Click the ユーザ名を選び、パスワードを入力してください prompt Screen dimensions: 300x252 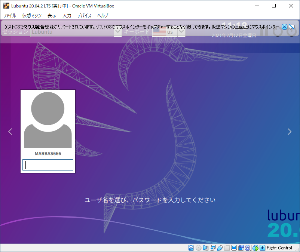[150, 200]
